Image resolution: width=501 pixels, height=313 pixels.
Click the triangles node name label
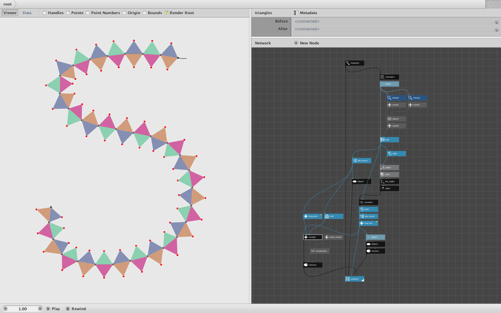tap(264, 13)
